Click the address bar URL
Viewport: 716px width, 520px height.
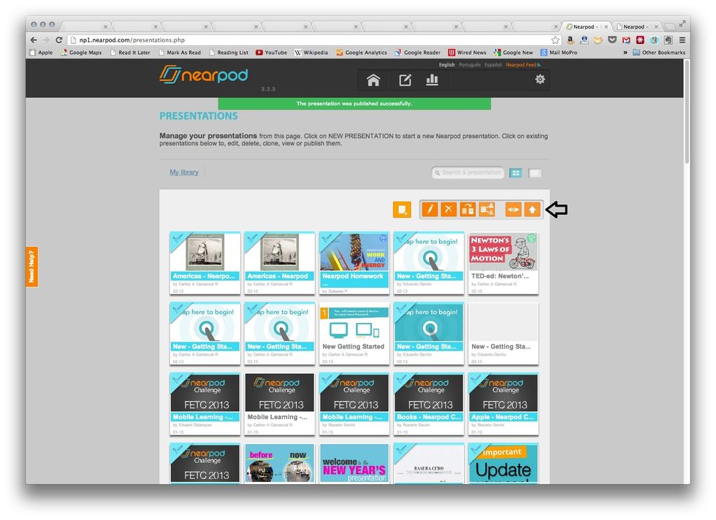(132, 40)
